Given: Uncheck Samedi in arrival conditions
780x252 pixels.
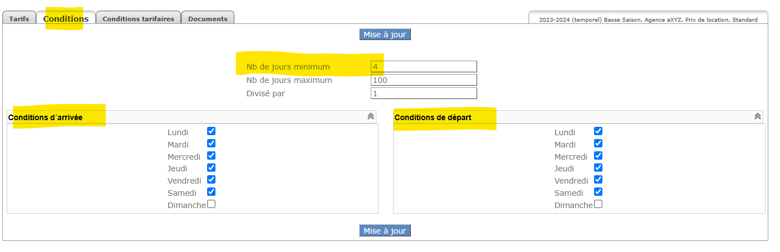Looking at the screenshot, I should (211, 192).
